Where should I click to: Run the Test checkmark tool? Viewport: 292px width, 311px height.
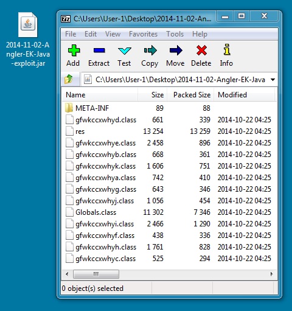pyautogui.click(x=125, y=51)
